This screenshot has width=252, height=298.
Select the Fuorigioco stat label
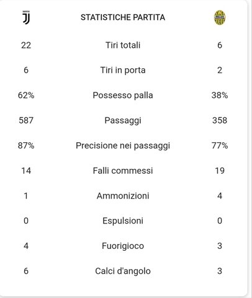tap(123, 246)
